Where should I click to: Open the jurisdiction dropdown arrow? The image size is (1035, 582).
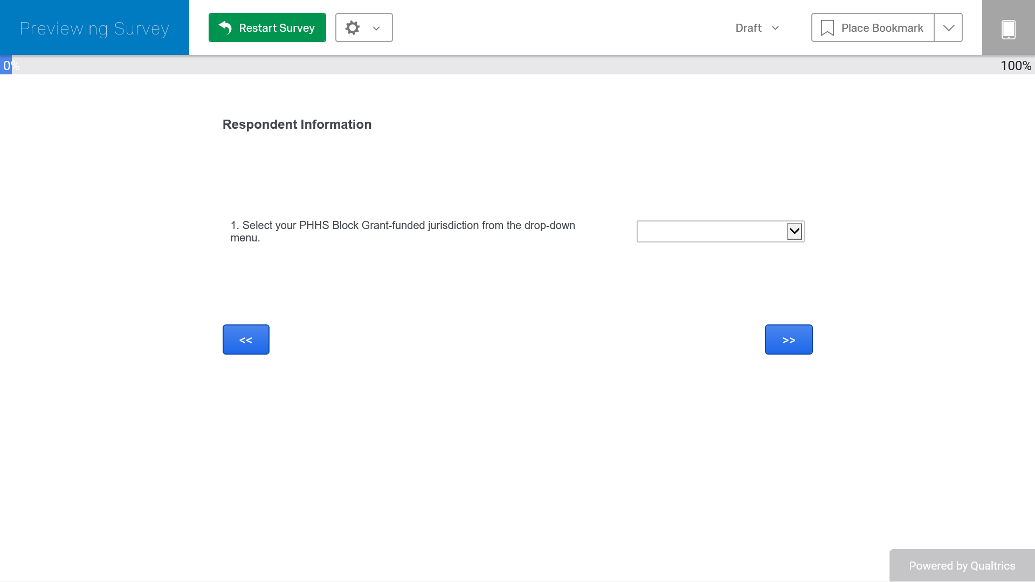795,232
